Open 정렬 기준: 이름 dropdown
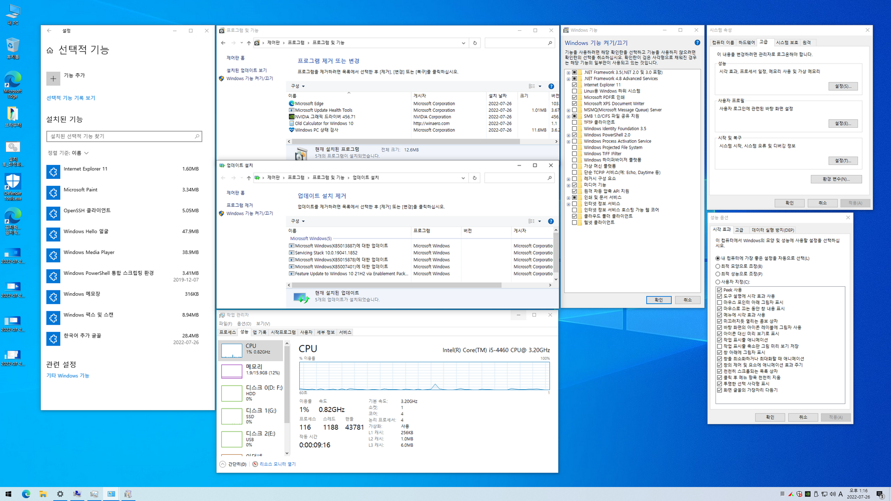The width and height of the screenshot is (891, 501). (68, 153)
